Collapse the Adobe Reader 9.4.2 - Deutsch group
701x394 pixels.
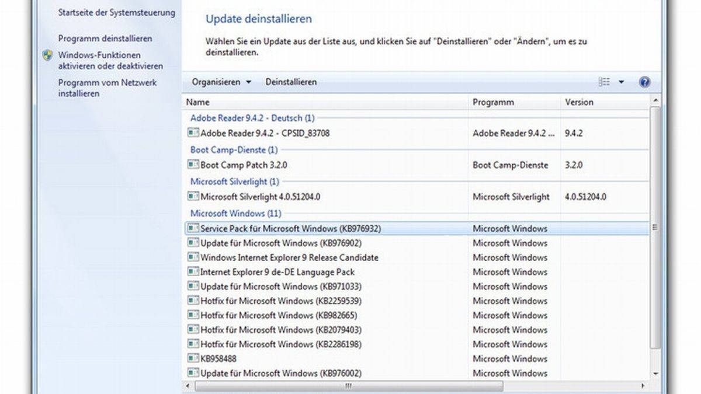pos(251,118)
